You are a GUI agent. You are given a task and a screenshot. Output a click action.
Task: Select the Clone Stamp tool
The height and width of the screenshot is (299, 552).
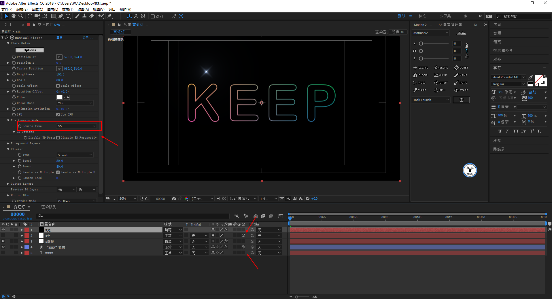(84, 16)
